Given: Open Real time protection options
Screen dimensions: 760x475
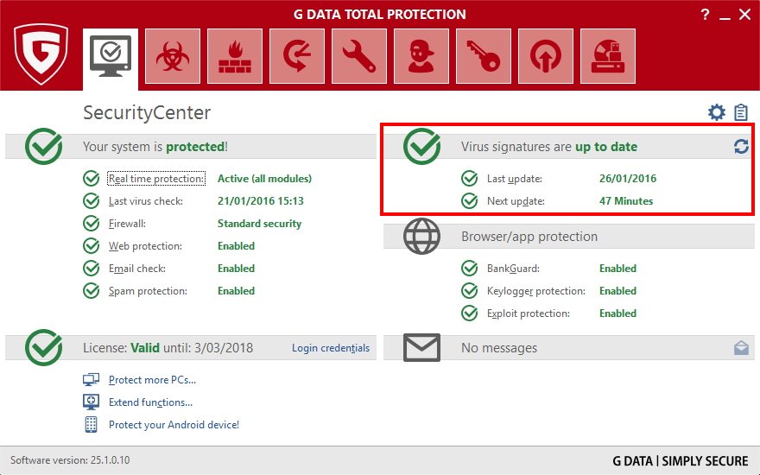Looking at the screenshot, I should (156, 179).
